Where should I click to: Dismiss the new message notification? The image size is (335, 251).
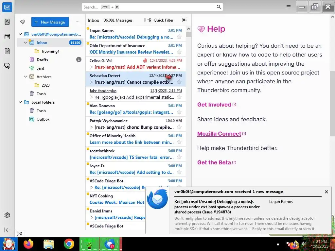click(x=326, y=192)
